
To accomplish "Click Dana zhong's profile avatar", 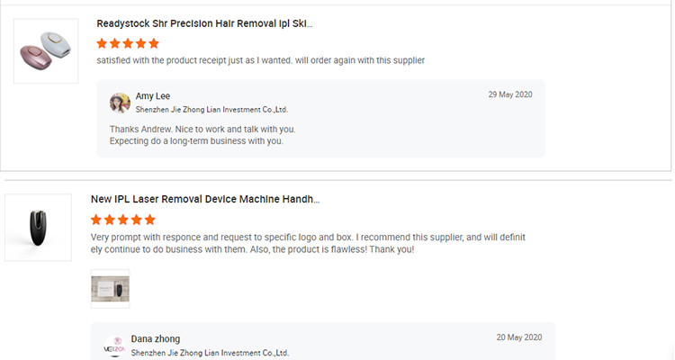I will coord(114,345).
